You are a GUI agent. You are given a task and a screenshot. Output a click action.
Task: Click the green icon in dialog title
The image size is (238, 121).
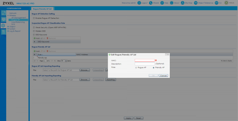click(x=109, y=55)
